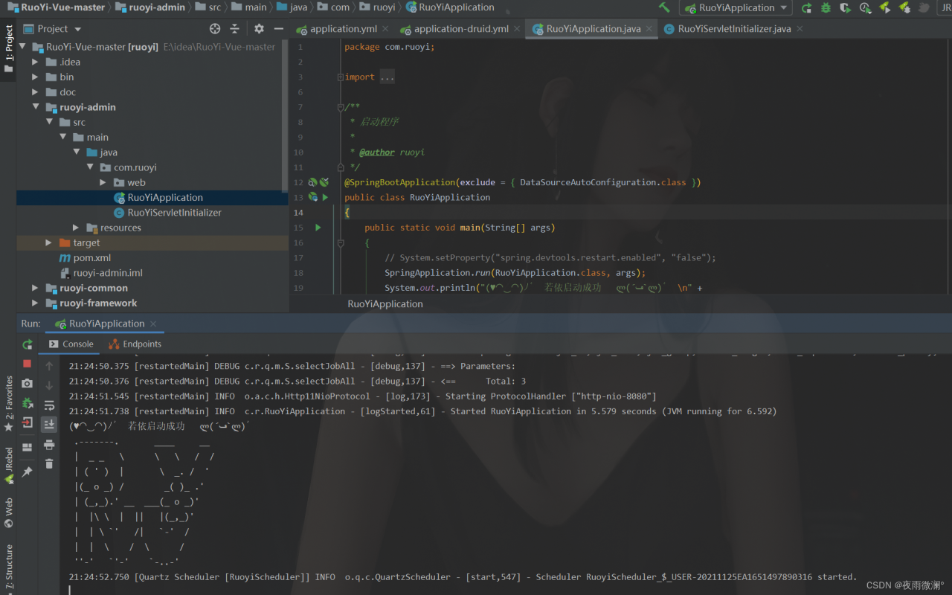Hide the Project panel with minus icon
This screenshot has height=595, width=952.
278,28
